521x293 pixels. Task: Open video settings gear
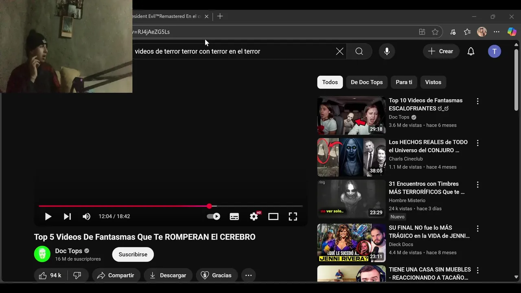click(x=254, y=216)
